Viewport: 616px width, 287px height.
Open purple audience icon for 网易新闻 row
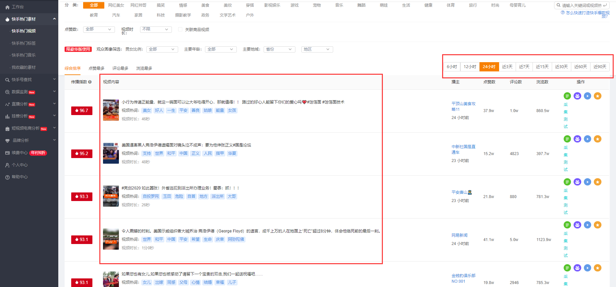578,225
